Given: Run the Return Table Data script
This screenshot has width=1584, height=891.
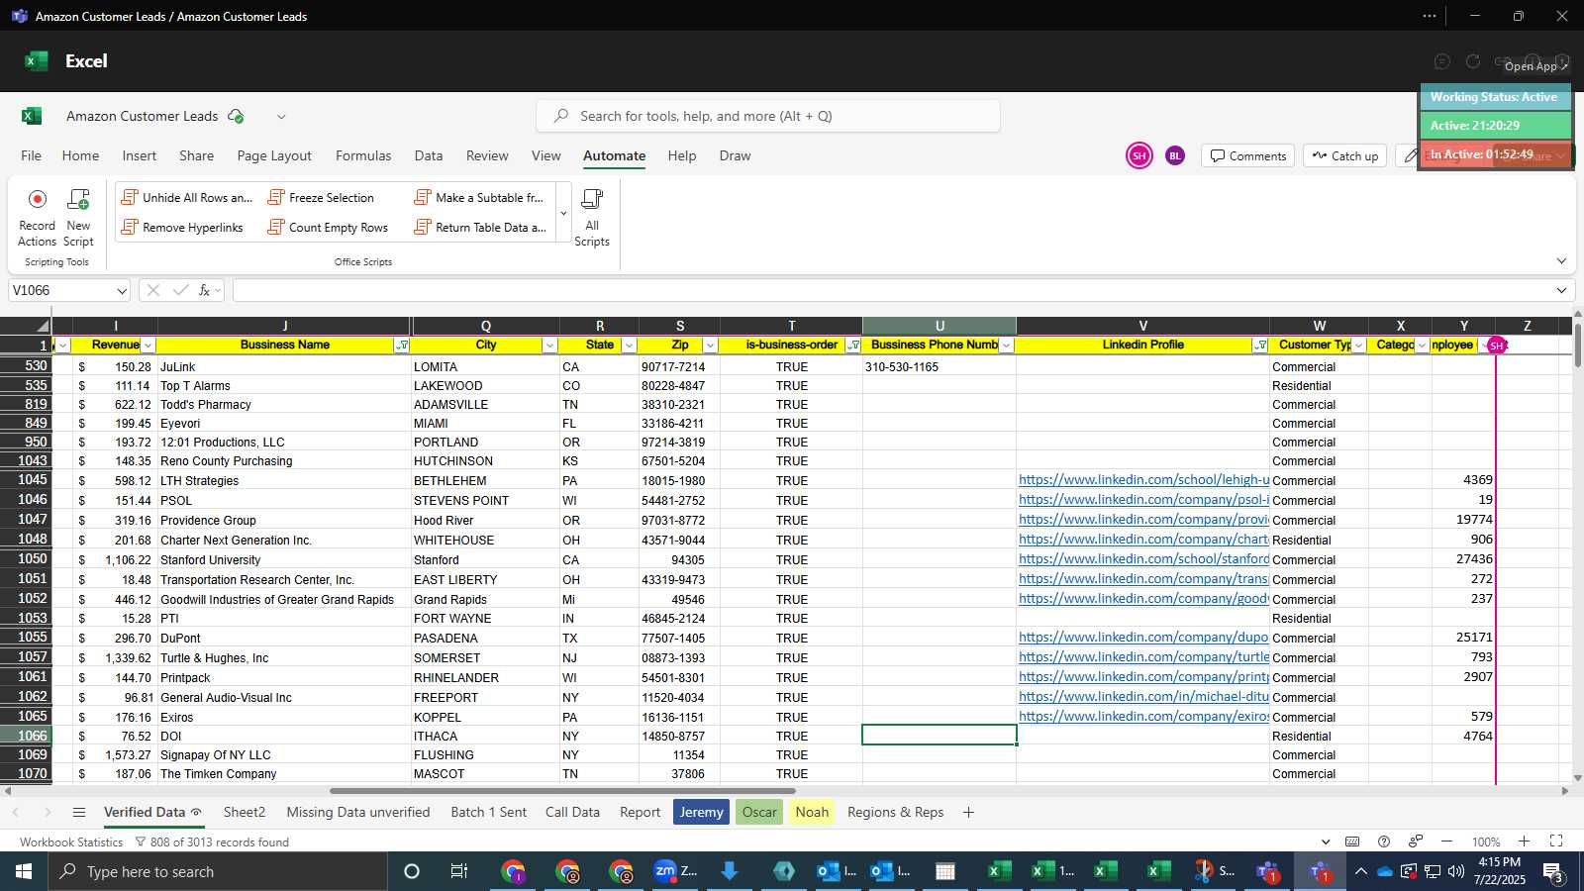Looking at the screenshot, I should (x=480, y=227).
